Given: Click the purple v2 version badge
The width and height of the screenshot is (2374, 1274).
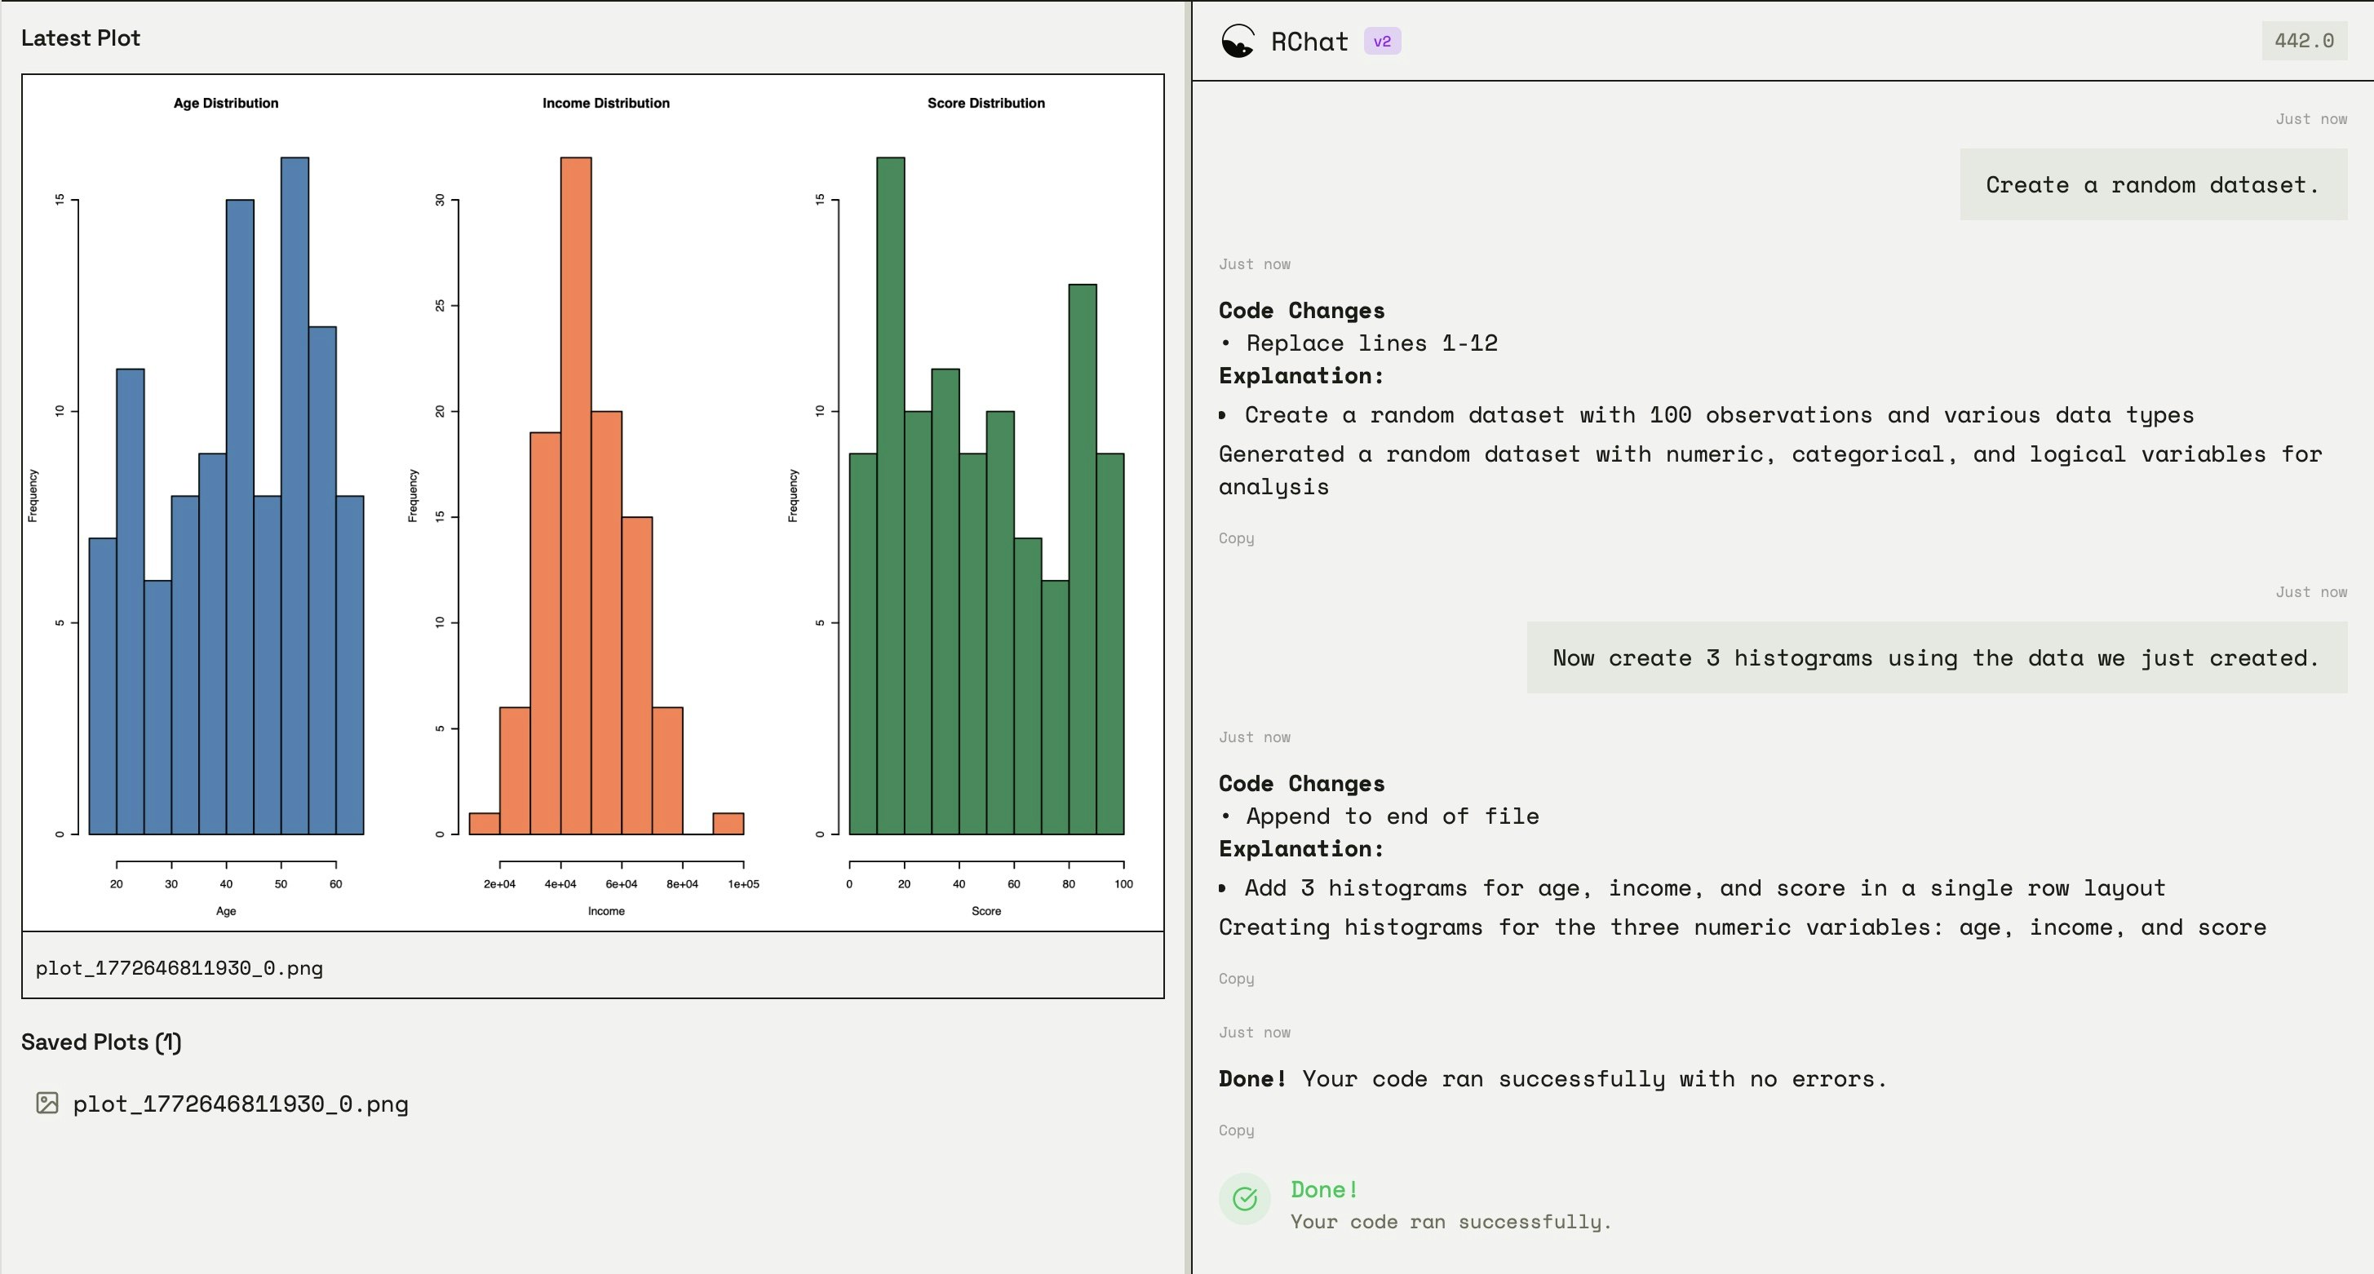Looking at the screenshot, I should click(x=1381, y=42).
